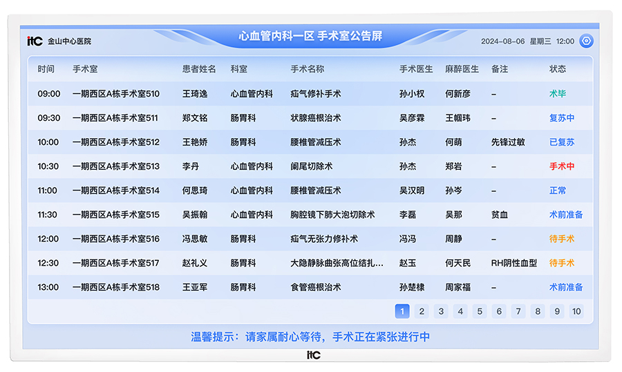
Task: Click patient name 李丹
Action: tap(191, 166)
